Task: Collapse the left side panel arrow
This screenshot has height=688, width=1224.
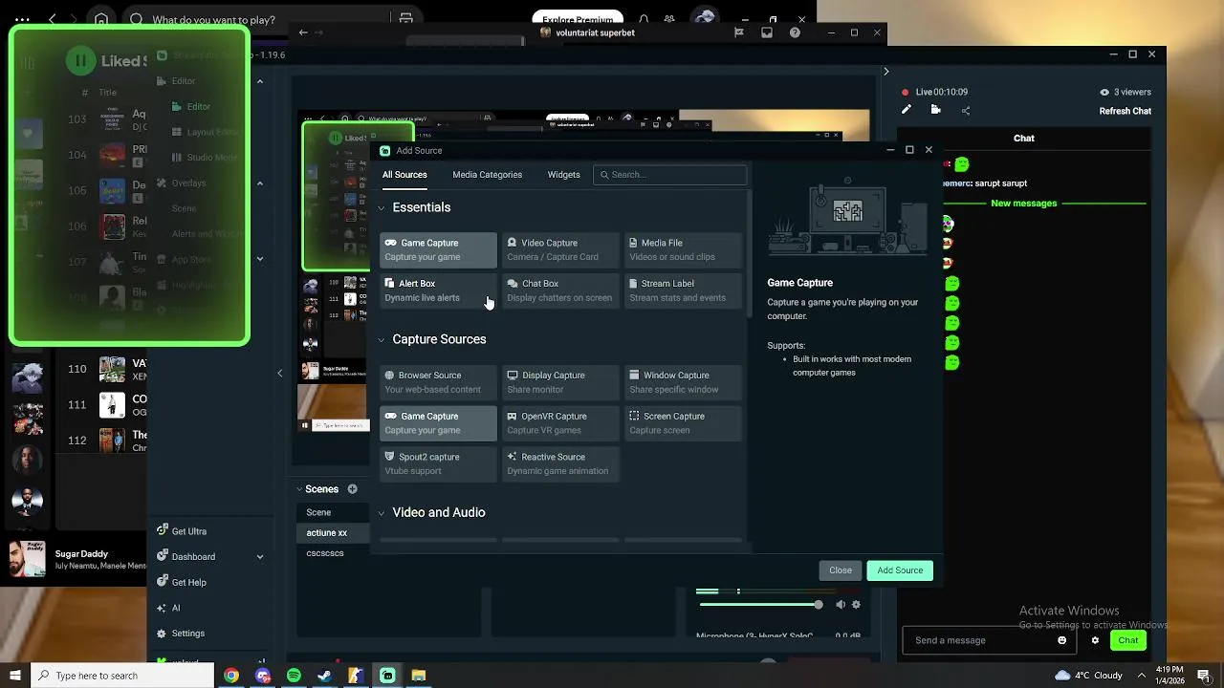Action: coord(279,373)
